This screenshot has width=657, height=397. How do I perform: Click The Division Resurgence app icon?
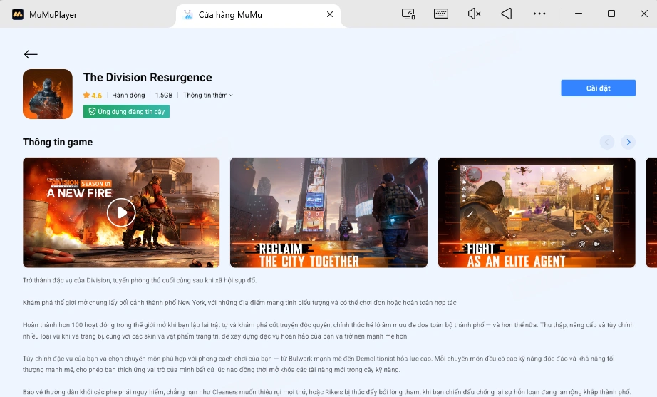pyautogui.click(x=48, y=94)
